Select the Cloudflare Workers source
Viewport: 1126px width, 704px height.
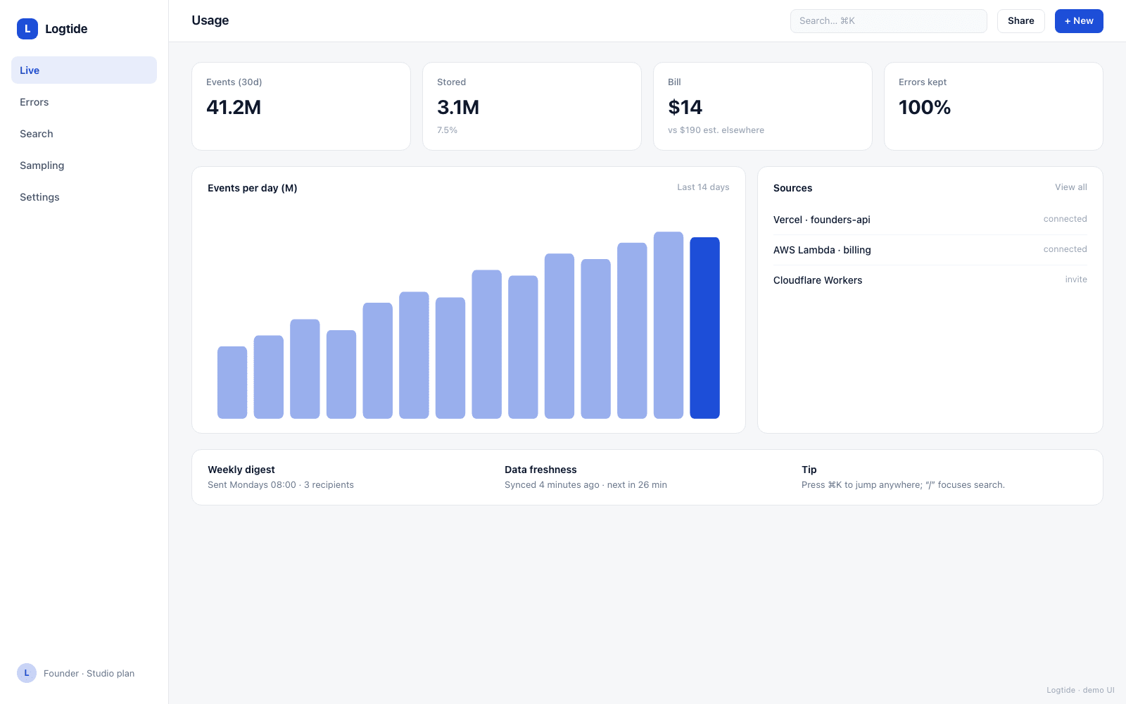pos(930,280)
